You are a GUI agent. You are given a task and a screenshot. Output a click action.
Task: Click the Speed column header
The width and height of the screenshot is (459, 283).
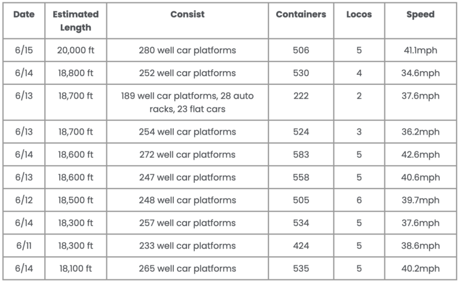click(x=420, y=20)
